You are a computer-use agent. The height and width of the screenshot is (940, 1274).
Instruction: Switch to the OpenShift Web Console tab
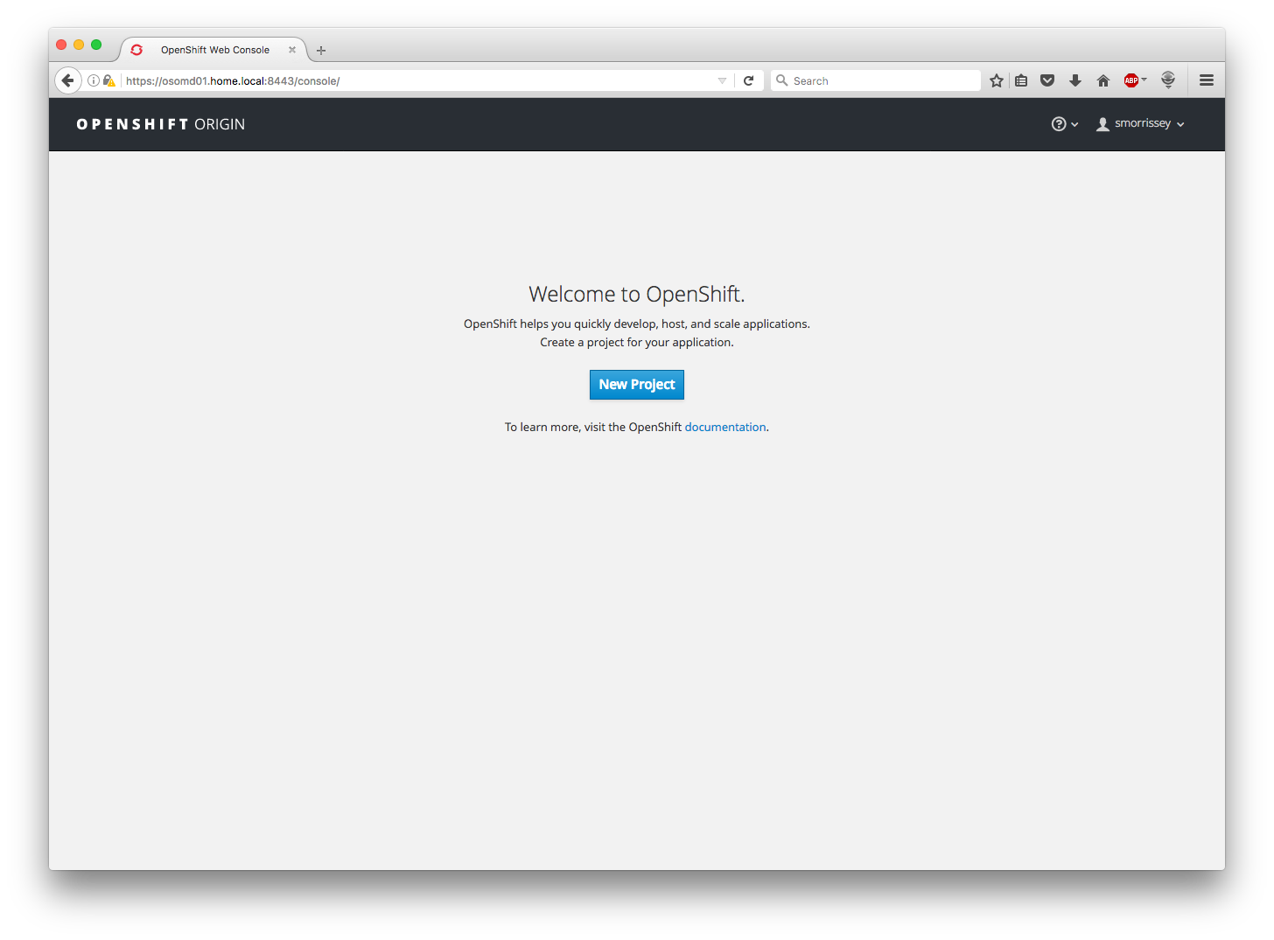(x=214, y=50)
